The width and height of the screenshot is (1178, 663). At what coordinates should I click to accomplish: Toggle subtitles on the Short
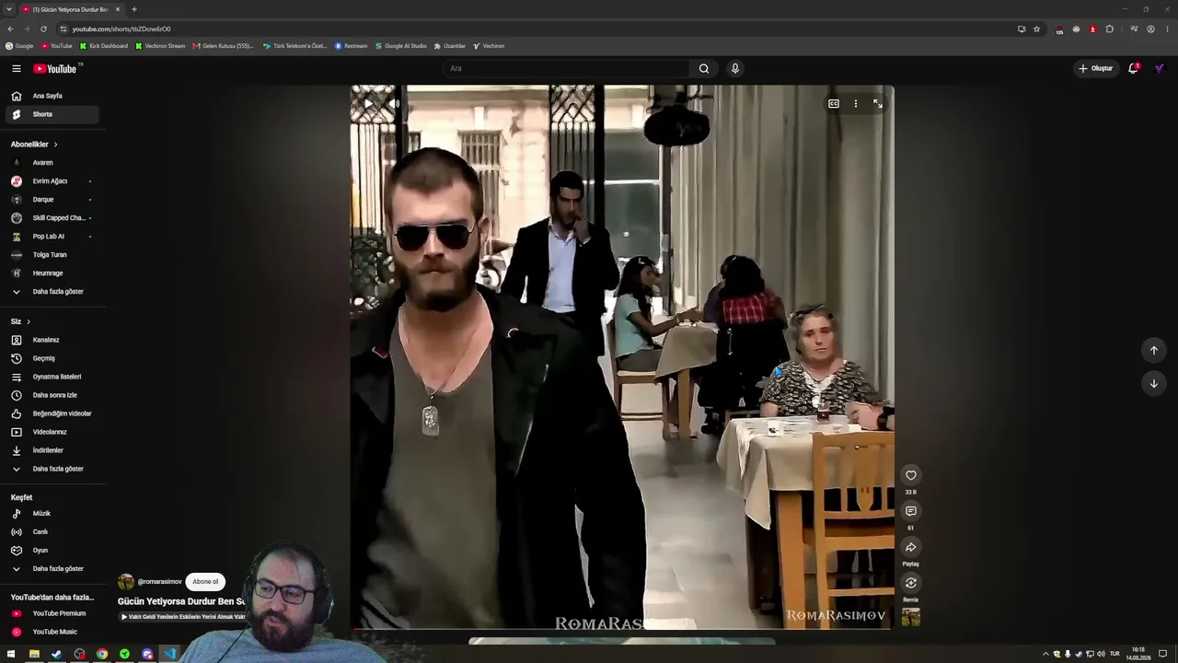pyautogui.click(x=834, y=104)
